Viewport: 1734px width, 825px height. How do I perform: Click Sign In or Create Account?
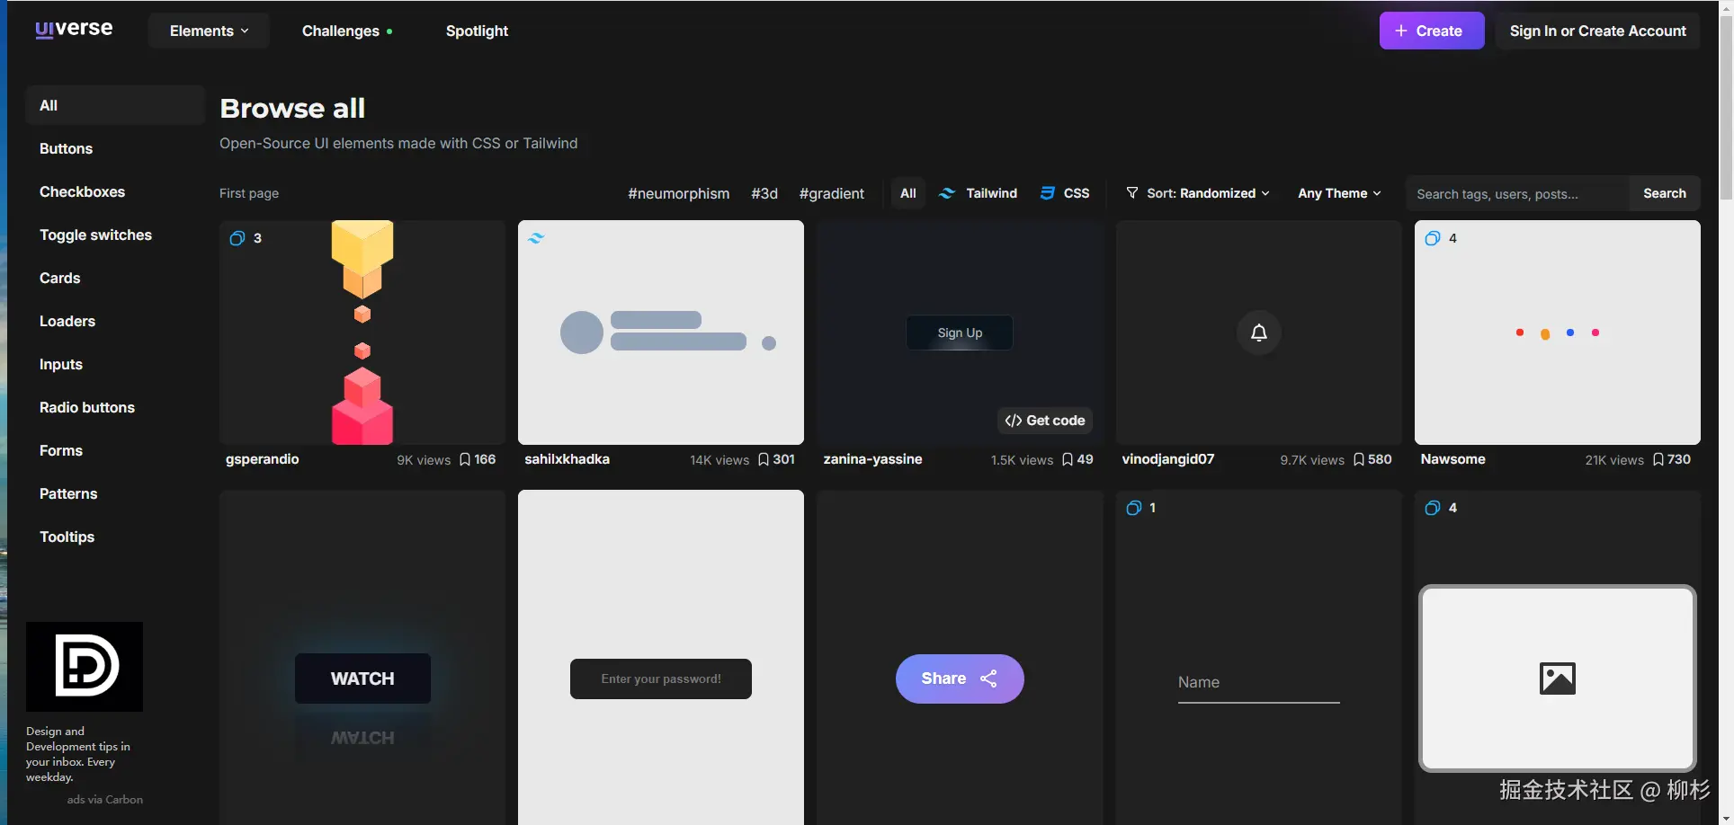[1597, 31]
